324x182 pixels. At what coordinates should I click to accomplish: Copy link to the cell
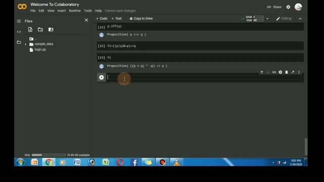pyautogui.click(x=274, y=72)
